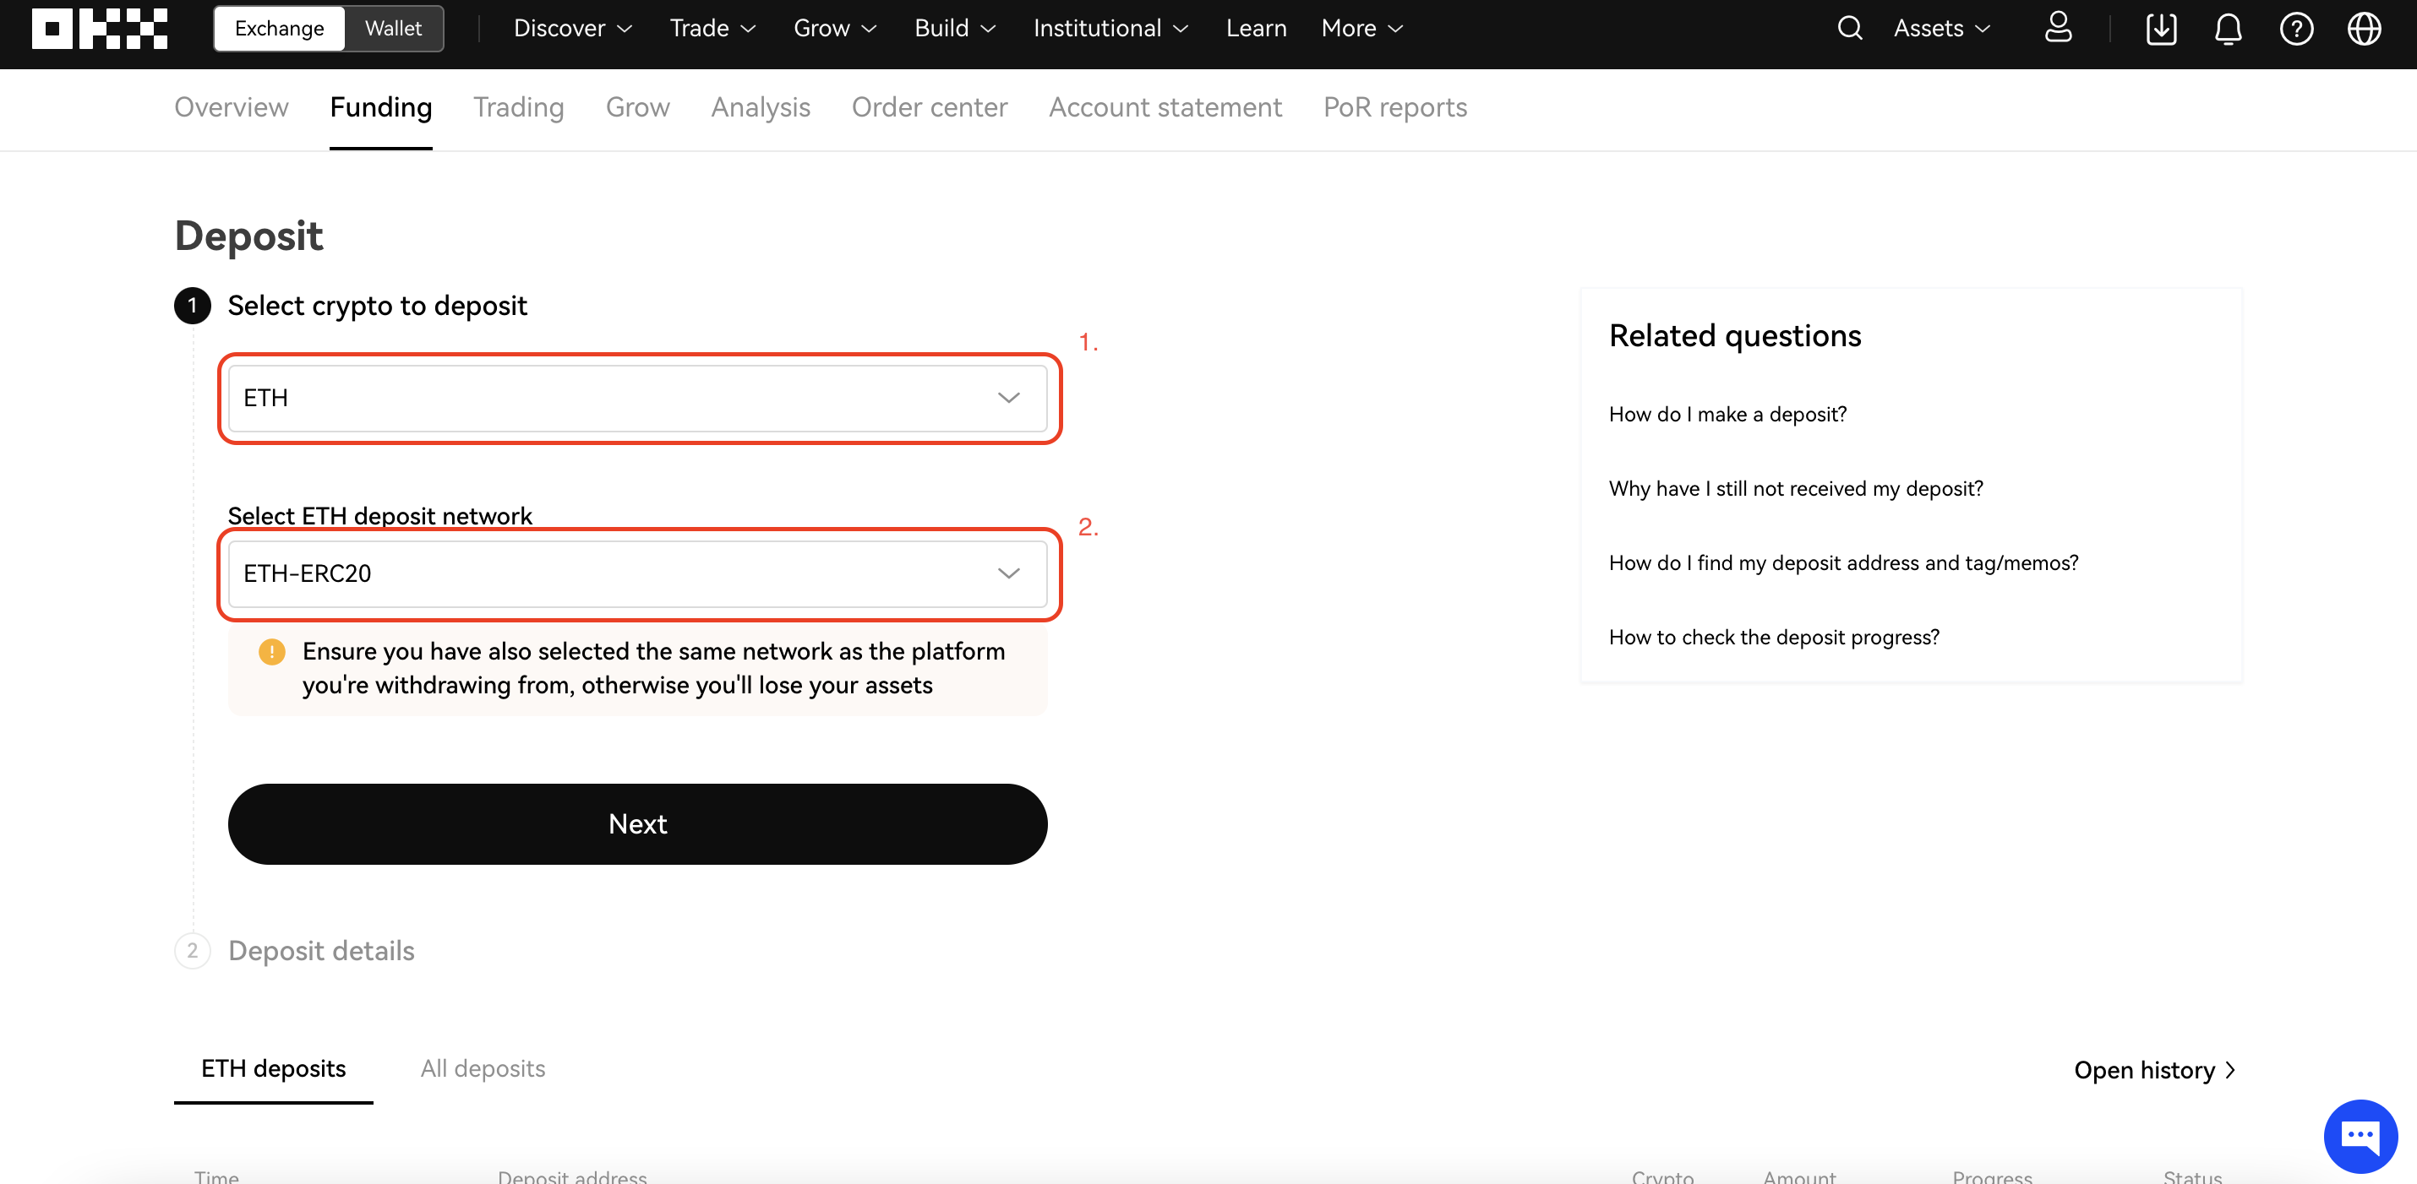2417x1184 pixels.
Task: Open the search magnifier icon
Action: 1849,28
